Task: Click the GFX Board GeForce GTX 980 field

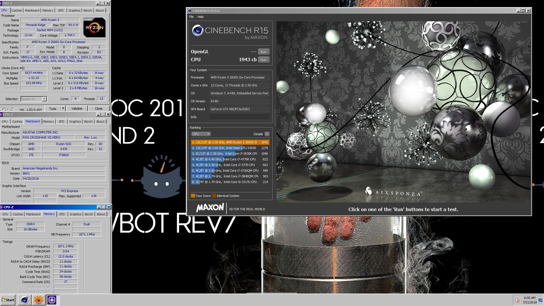Action: (239, 109)
